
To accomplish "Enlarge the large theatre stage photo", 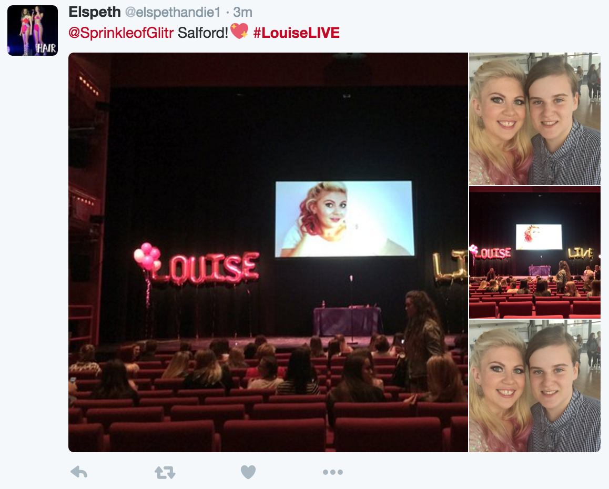I will coord(268,252).
